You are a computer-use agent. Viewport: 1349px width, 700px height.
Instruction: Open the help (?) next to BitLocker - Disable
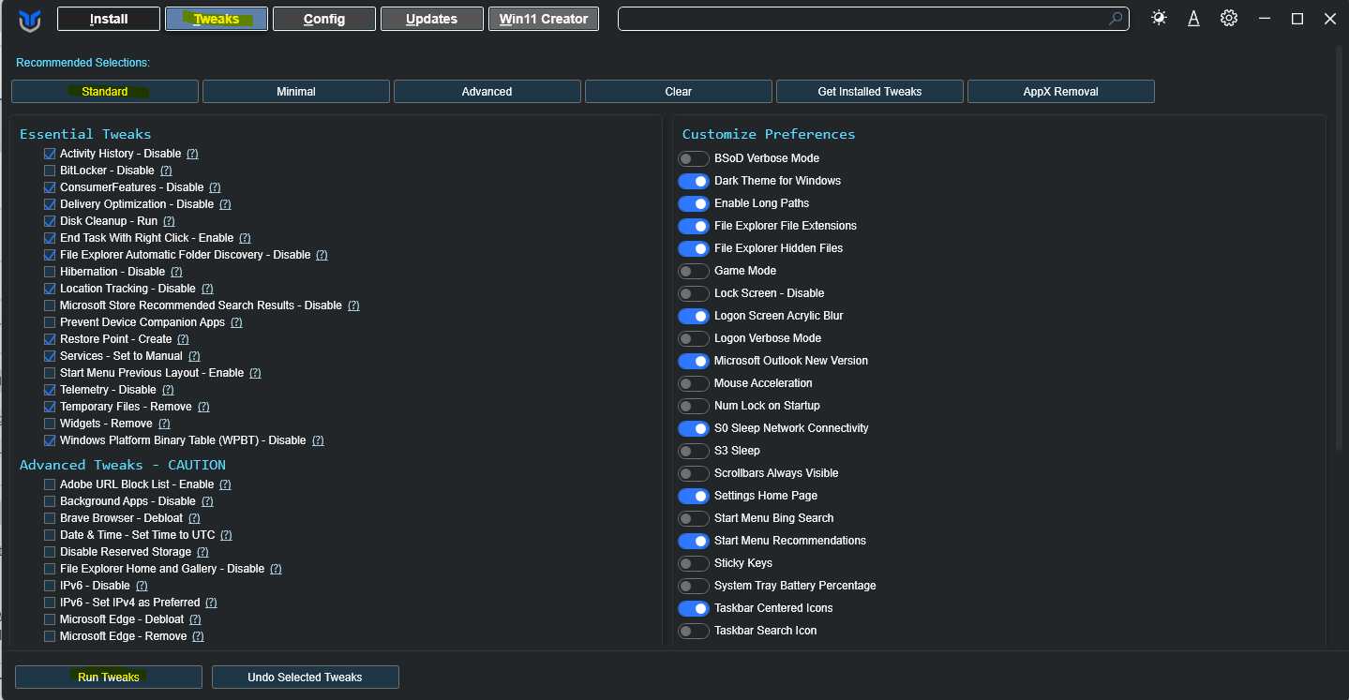click(166, 171)
